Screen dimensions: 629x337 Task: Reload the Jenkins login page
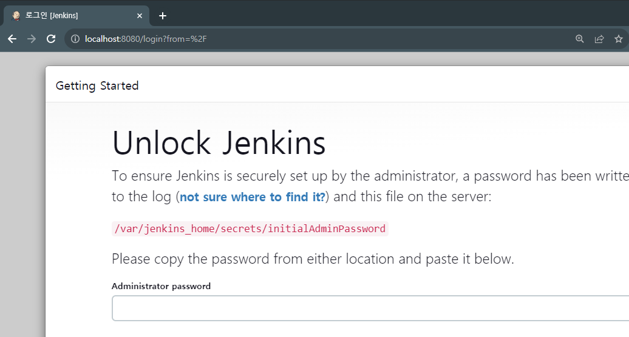pos(51,39)
